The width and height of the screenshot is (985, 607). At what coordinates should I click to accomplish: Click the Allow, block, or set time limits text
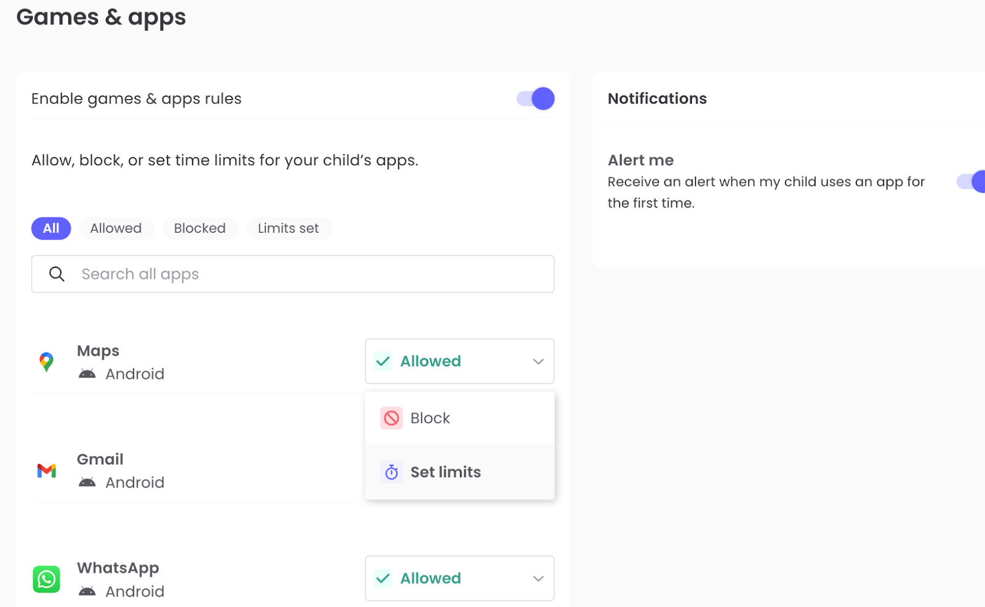(x=225, y=160)
